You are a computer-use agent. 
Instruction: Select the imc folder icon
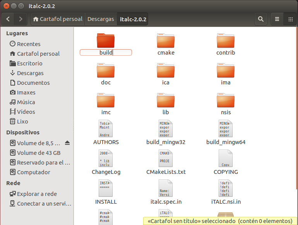pos(106,100)
